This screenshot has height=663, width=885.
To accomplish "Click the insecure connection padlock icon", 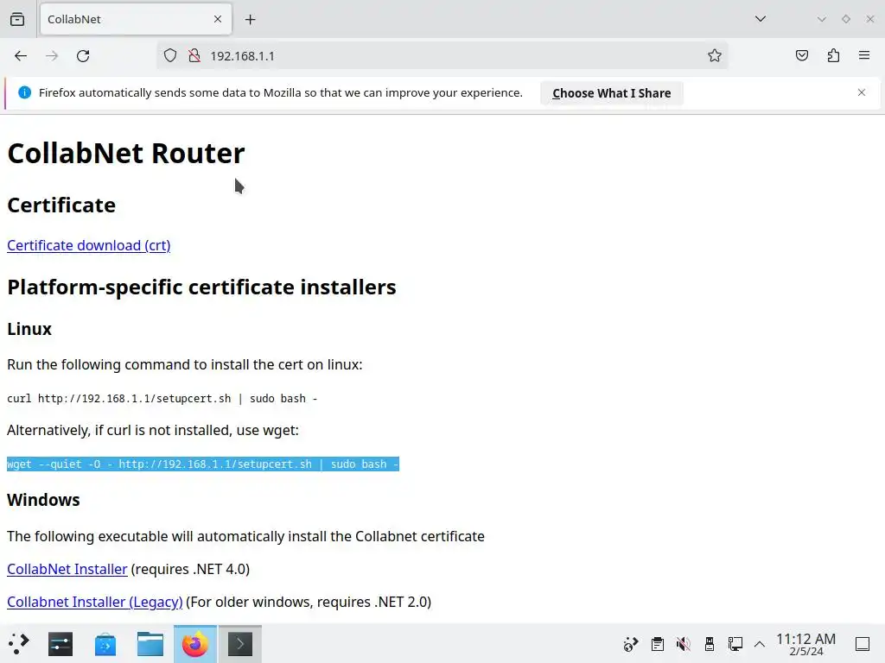I will (194, 56).
